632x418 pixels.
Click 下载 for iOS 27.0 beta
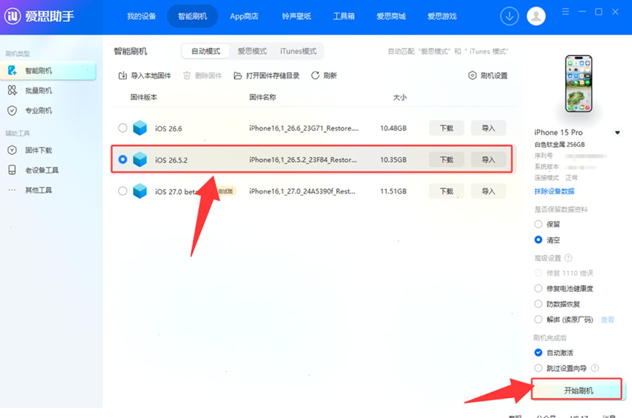pos(447,191)
